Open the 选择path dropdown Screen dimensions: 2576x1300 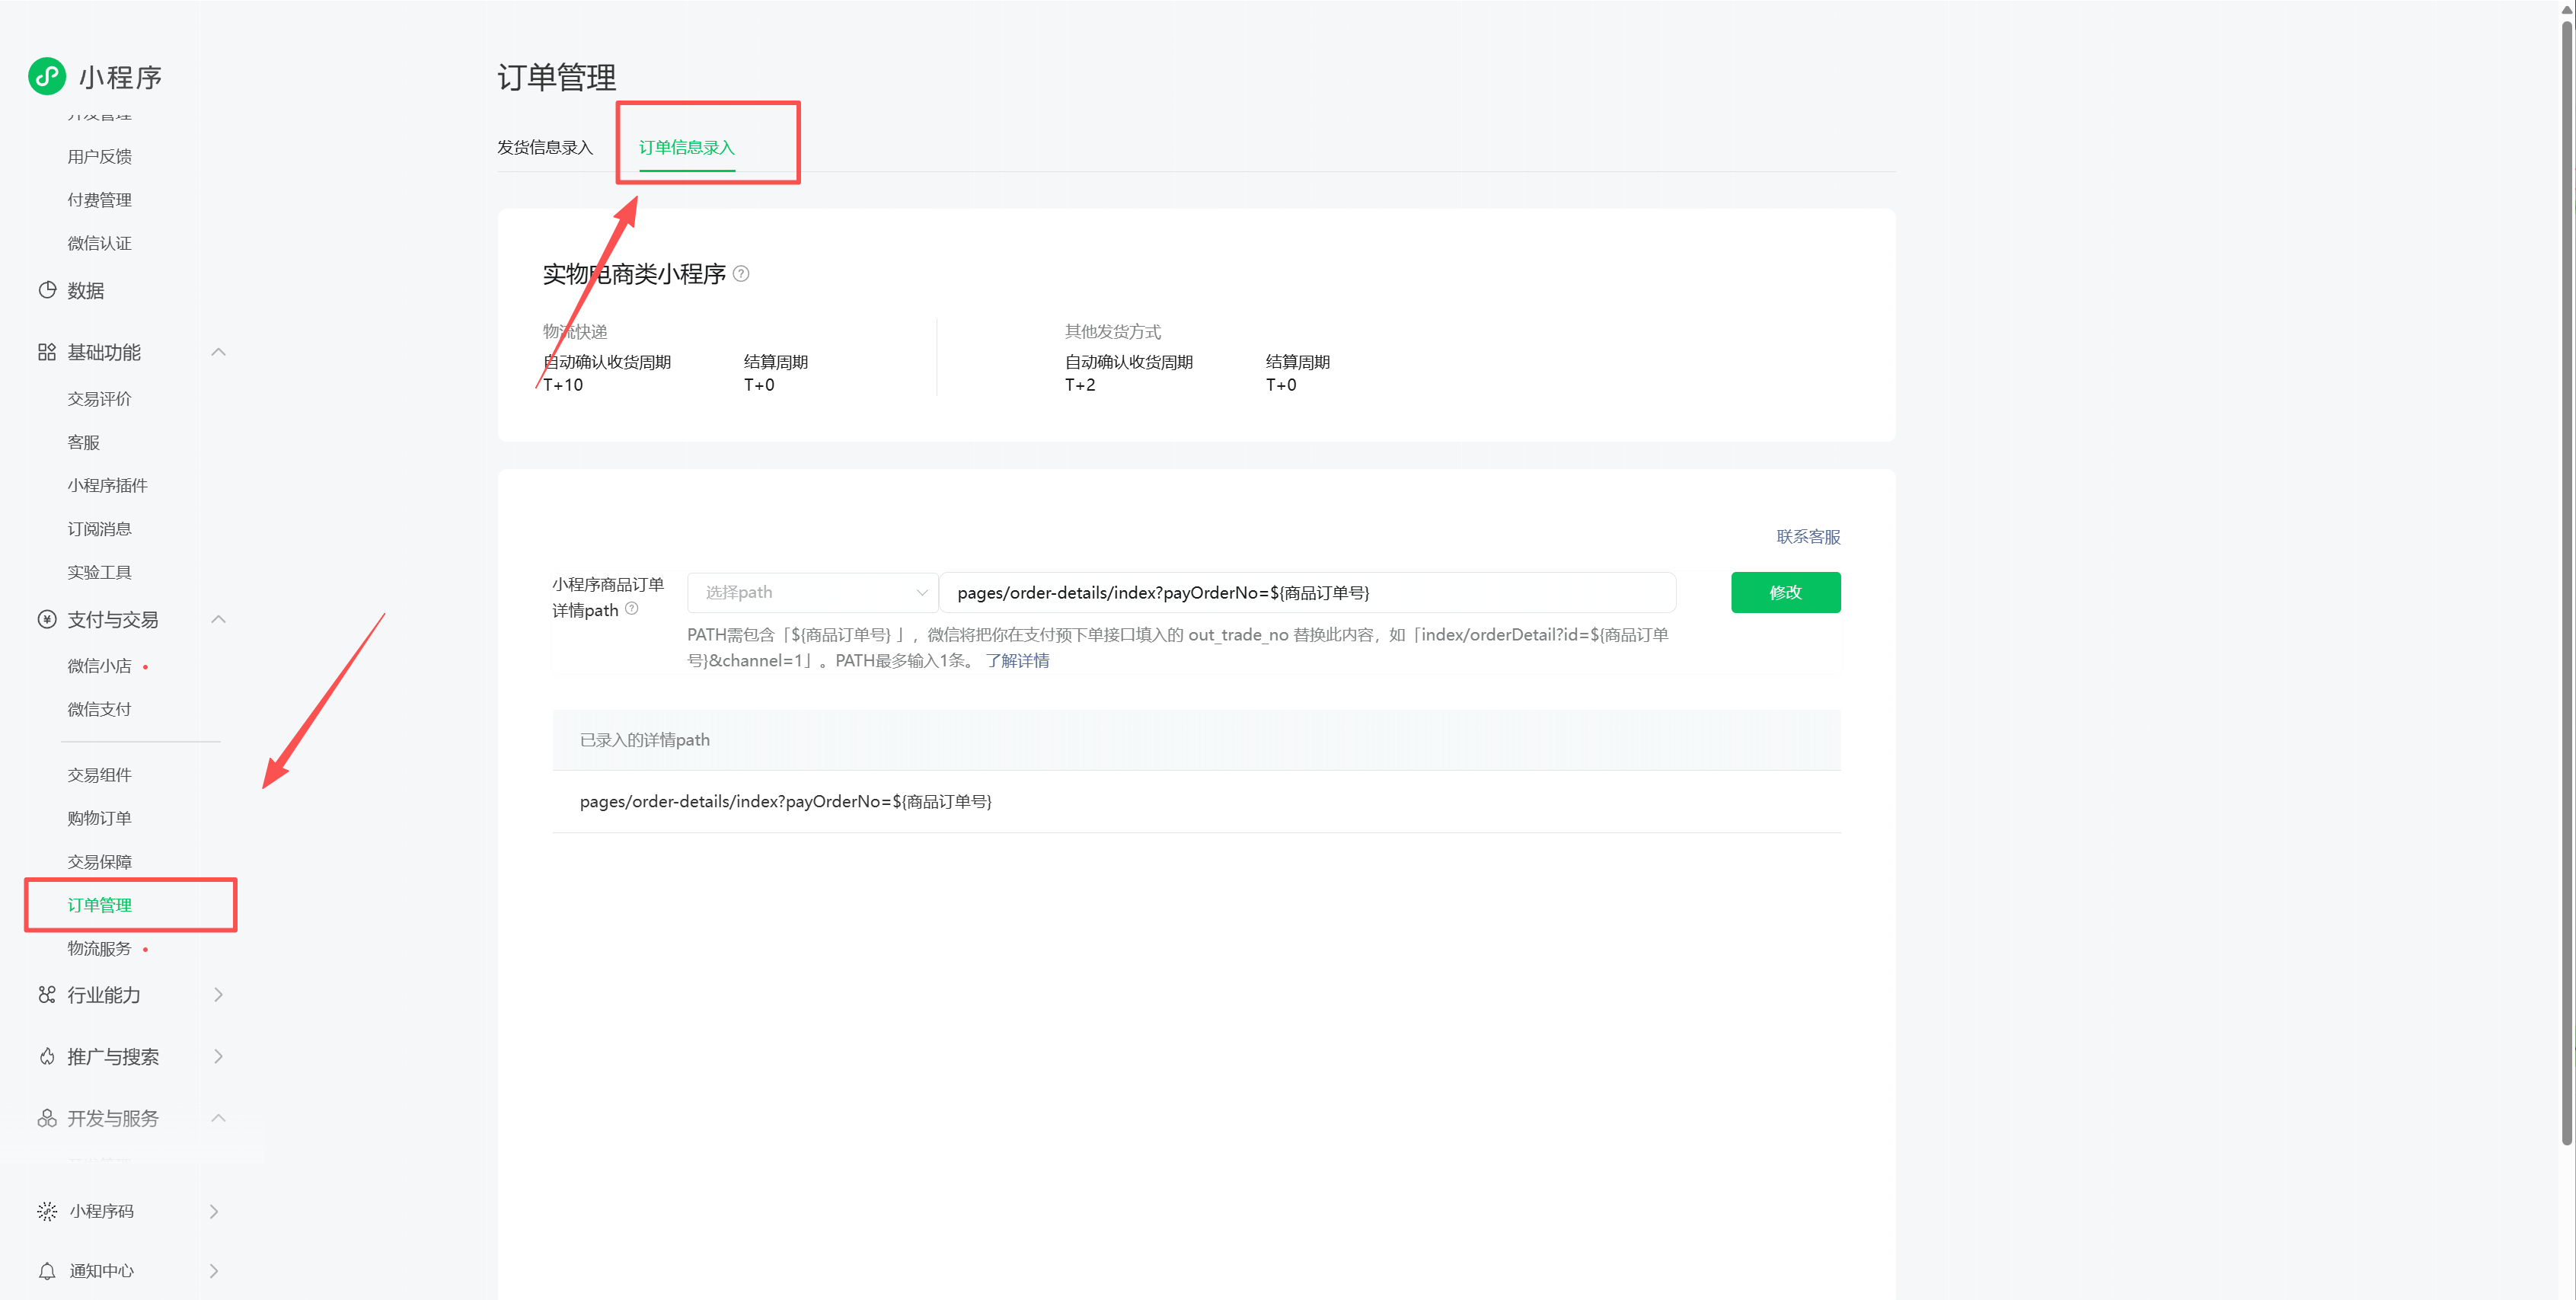[813, 592]
